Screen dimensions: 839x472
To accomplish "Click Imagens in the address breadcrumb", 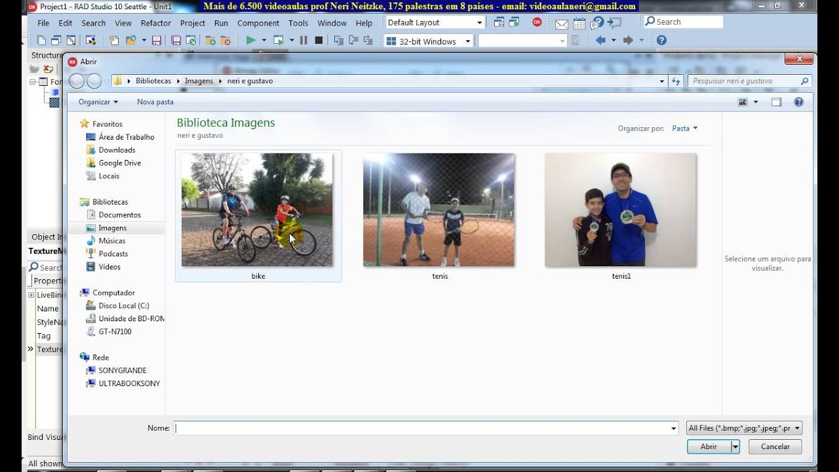I will click(x=199, y=81).
